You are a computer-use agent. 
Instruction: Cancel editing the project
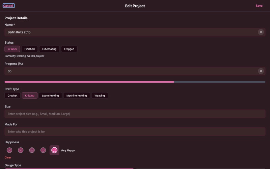coord(9,6)
